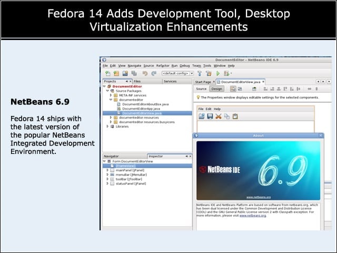This screenshot has width=337, height=253.
Task: Click the light bulb hint icon
Action: click(198, 97)
